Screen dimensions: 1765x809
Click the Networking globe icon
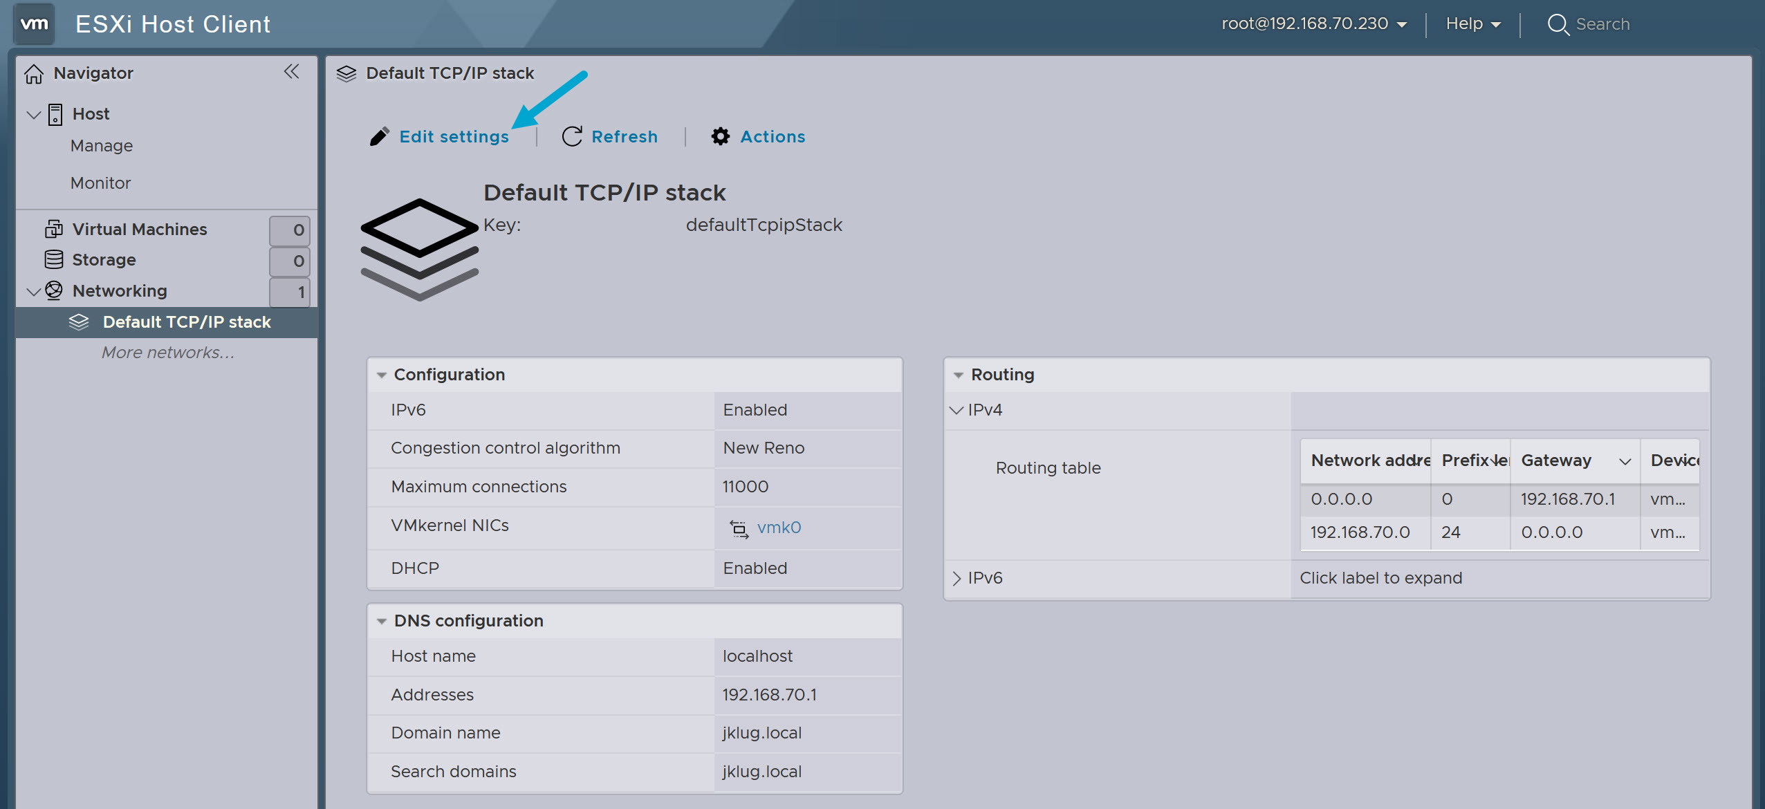tap(53, 290)
